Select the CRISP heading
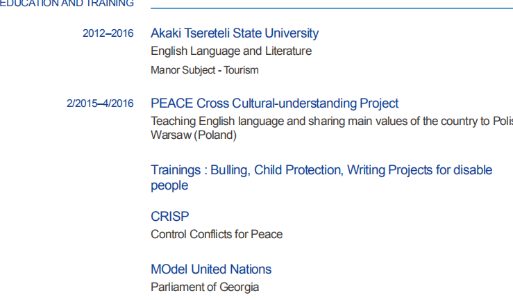Viewport: 513px width, 300px height. [169, 217]
